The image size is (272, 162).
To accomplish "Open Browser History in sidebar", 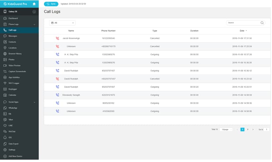I will [15, 53].
